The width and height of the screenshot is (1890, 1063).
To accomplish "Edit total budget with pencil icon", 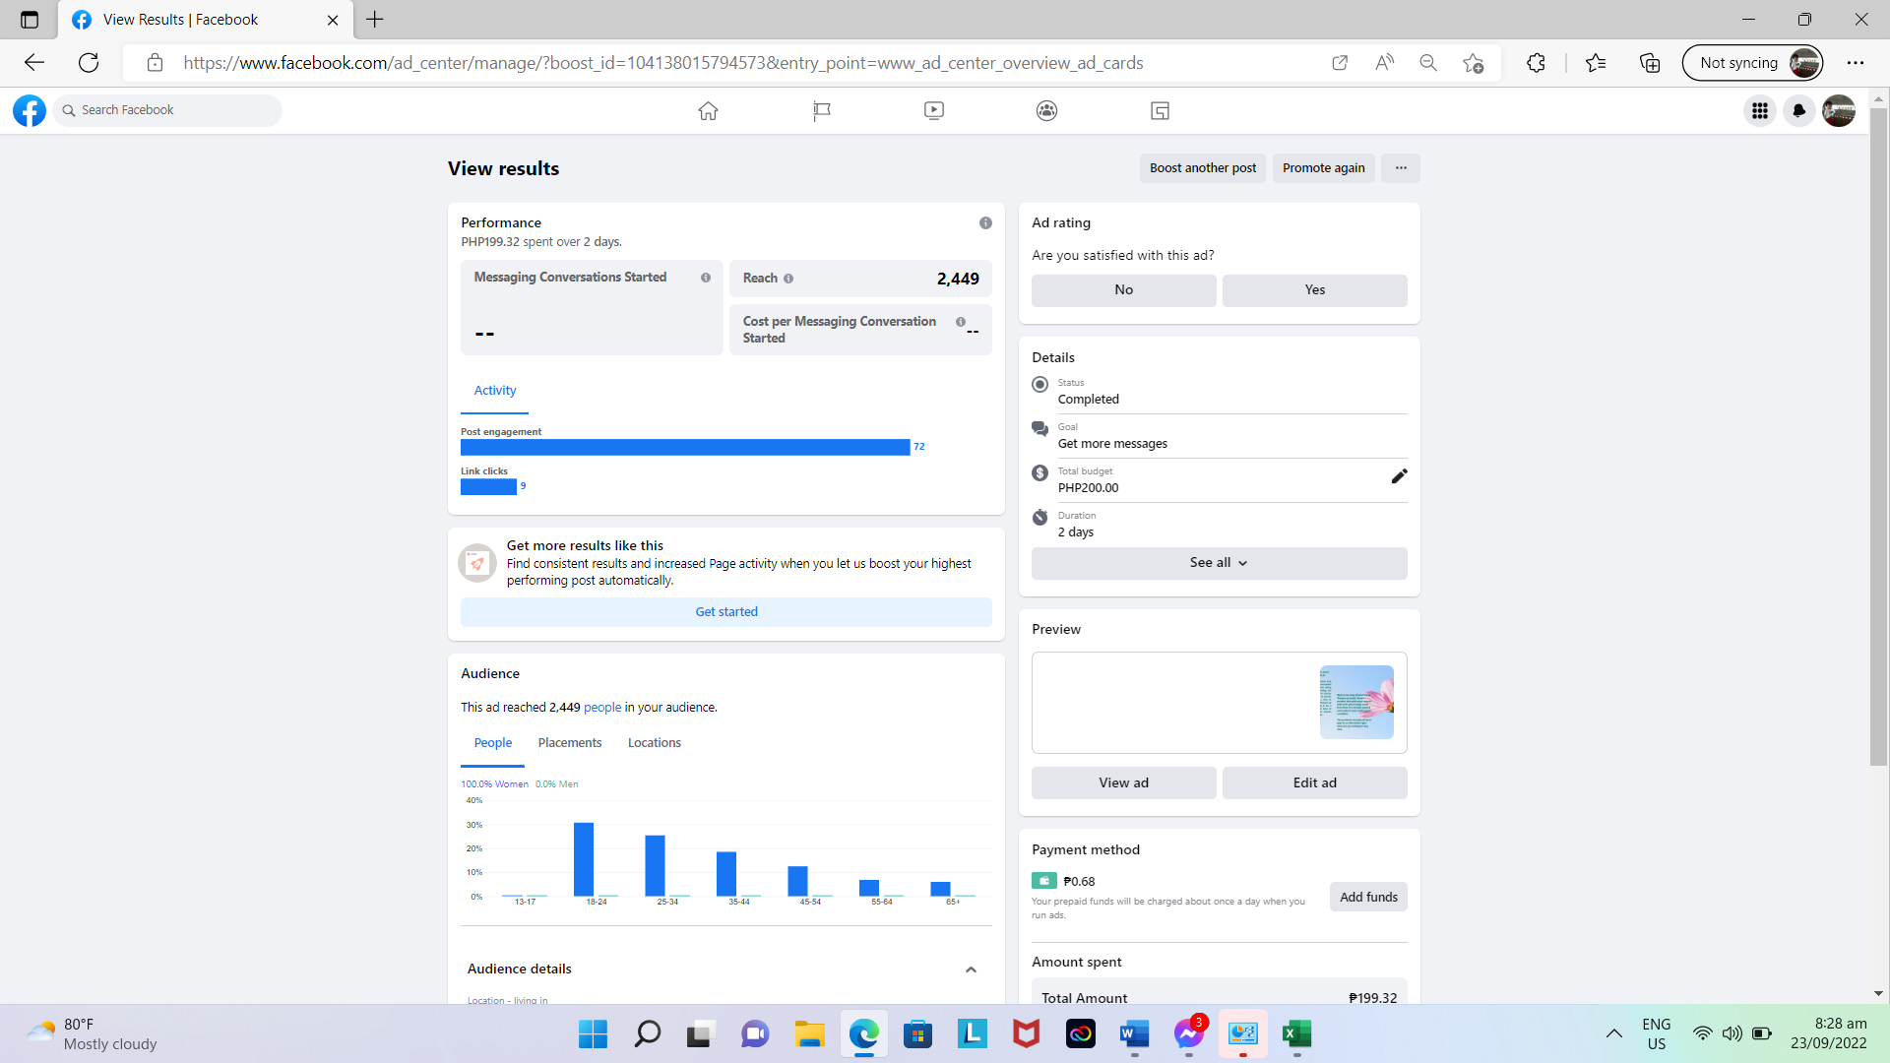I will tap(1399, 476).
